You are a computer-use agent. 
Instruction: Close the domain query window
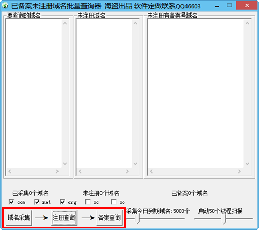pyautogui.click(x=247, y=5)
